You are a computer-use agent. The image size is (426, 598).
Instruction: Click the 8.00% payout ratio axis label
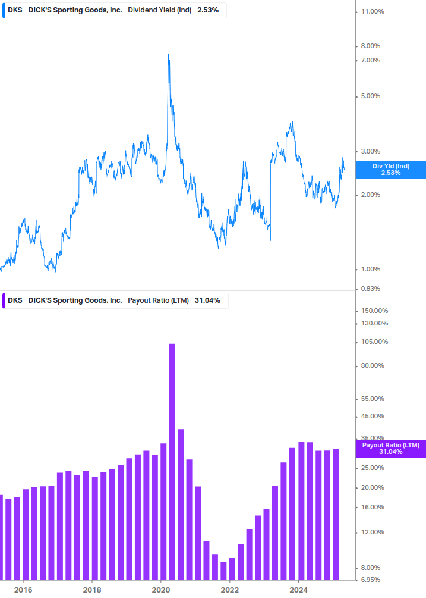[x=370, y=568]
